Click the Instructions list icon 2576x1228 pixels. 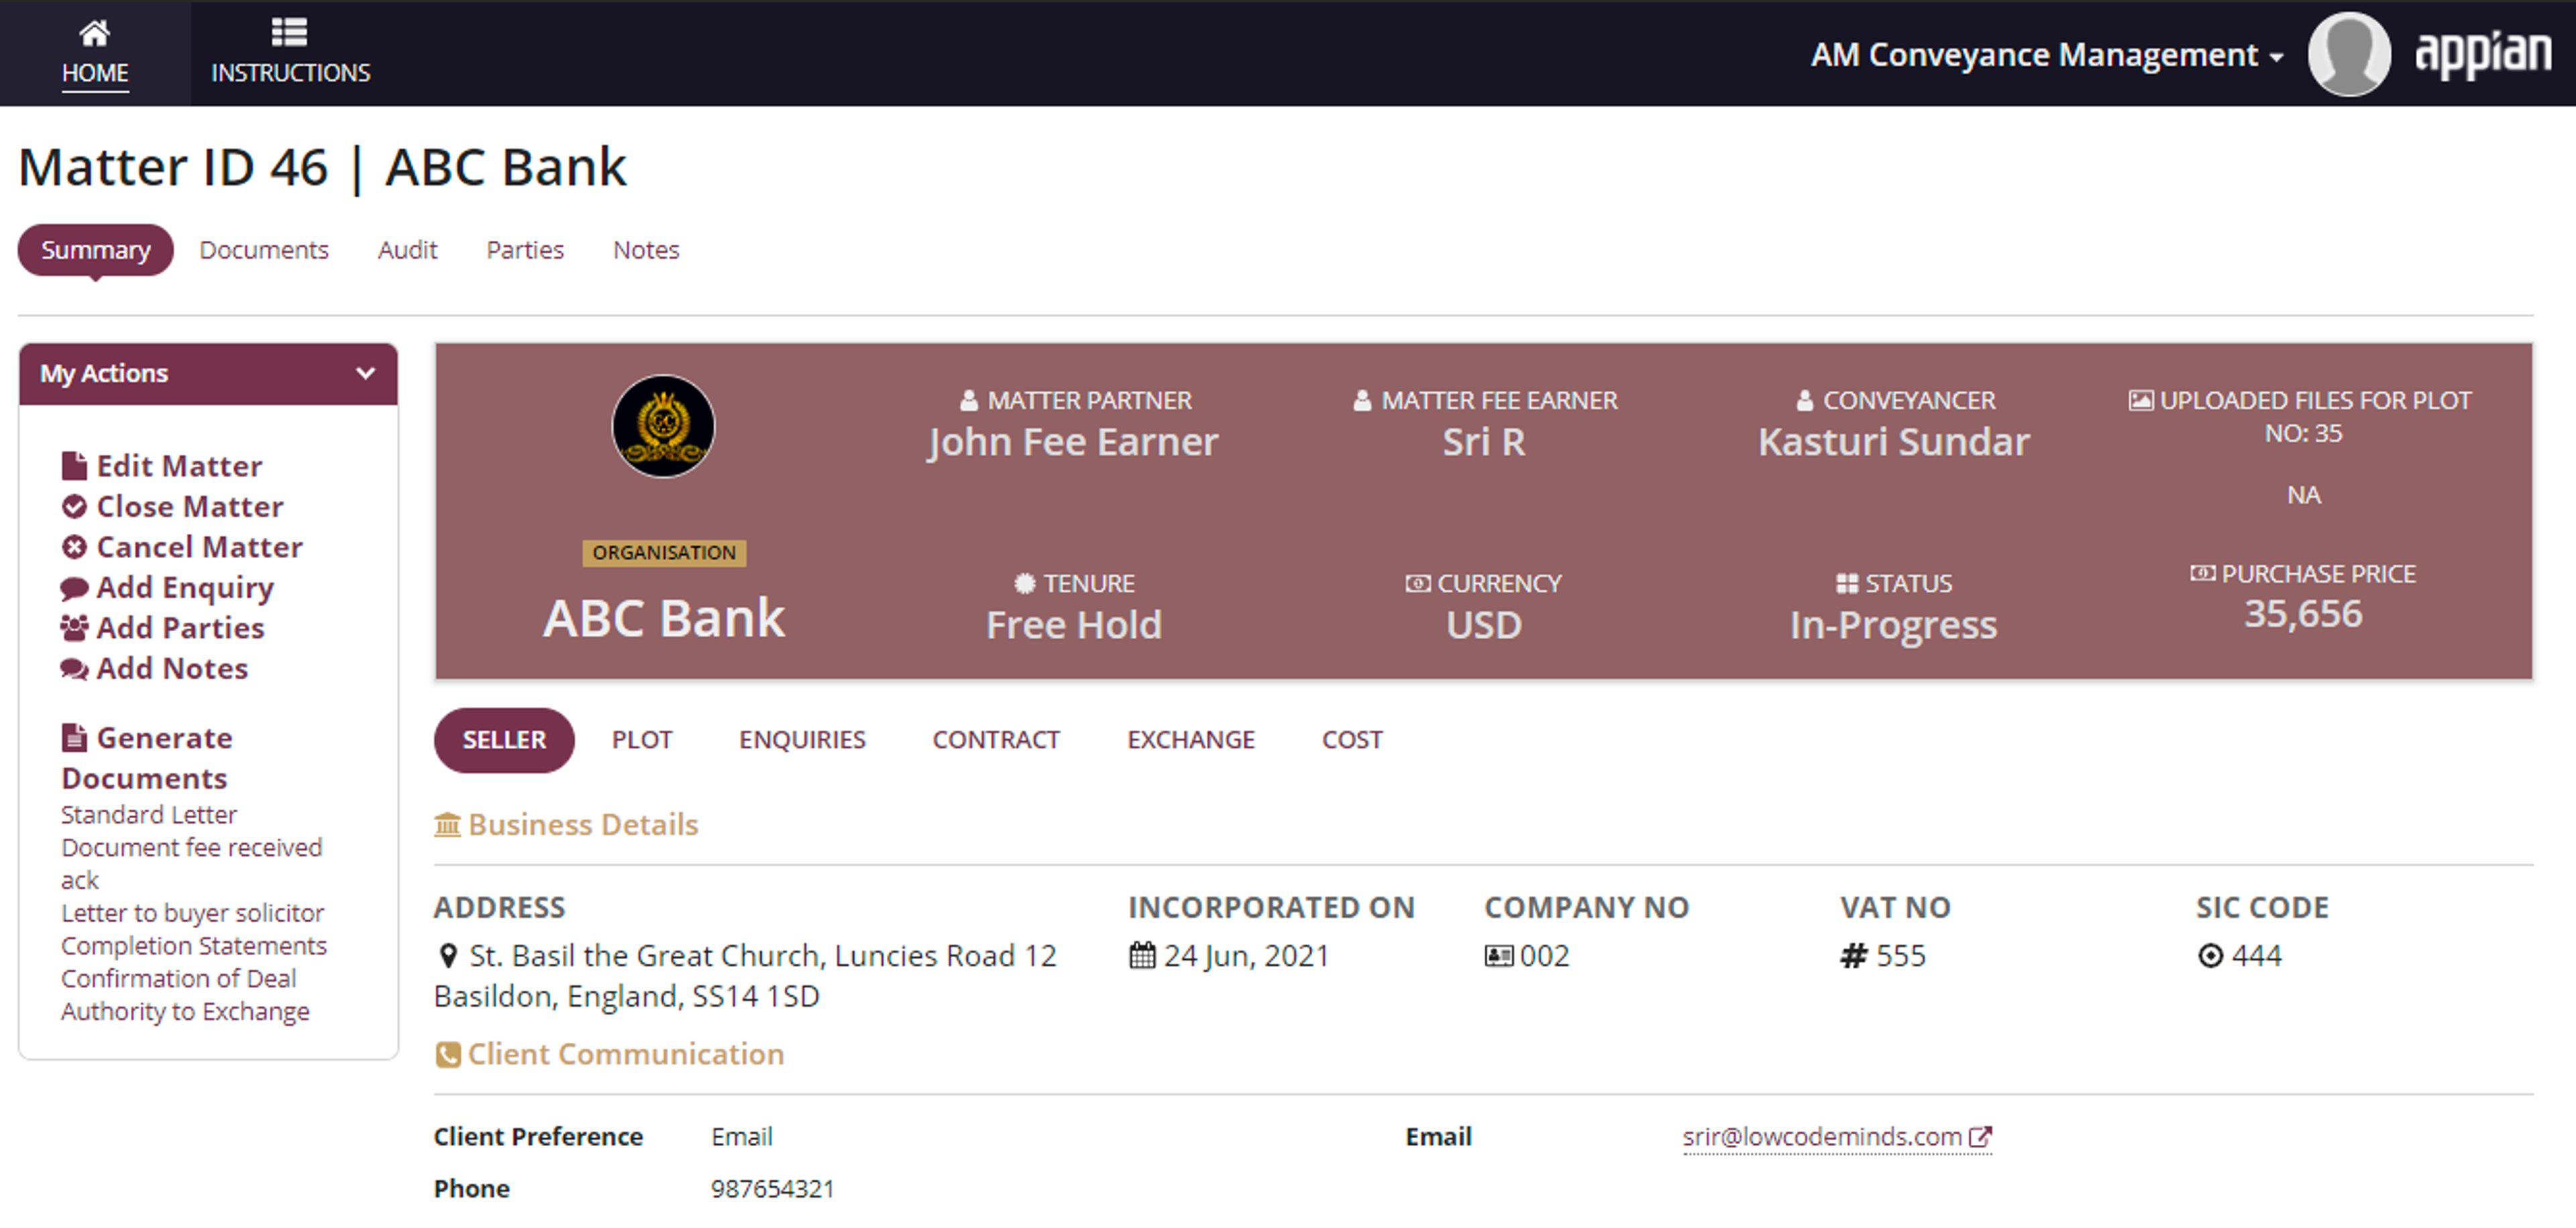[290, 33]
